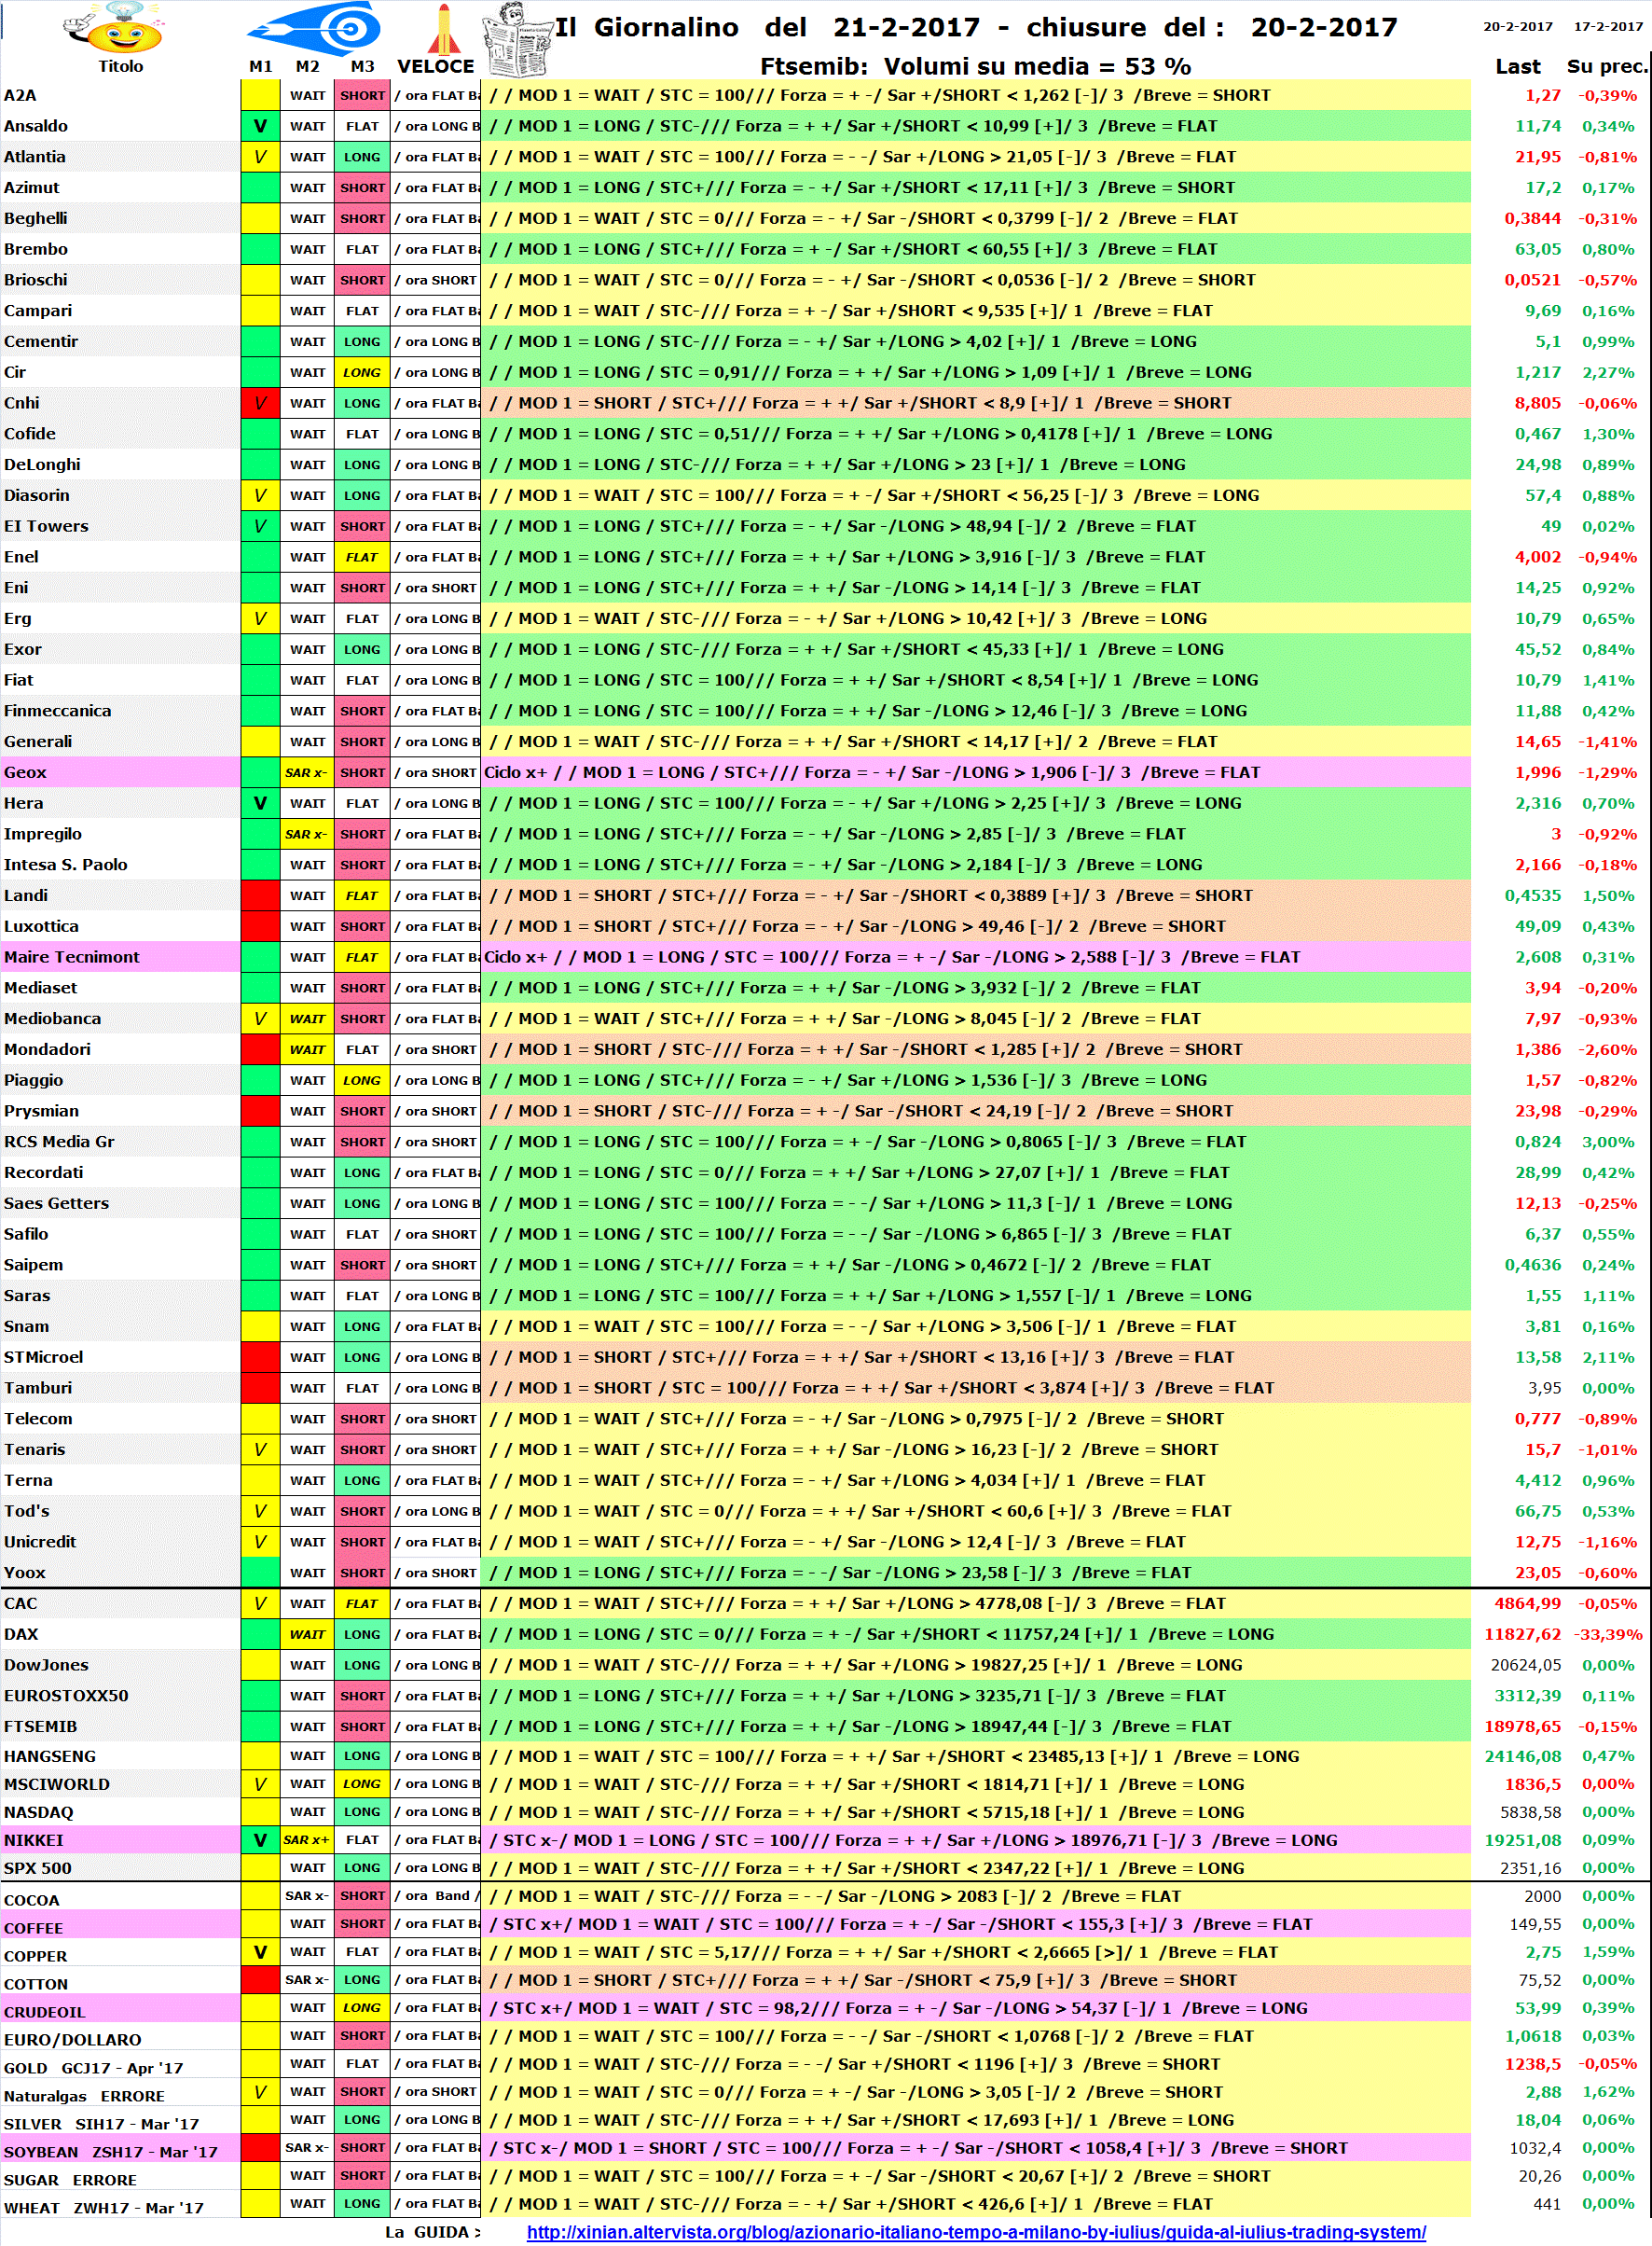Screen dimensions: 1652x2246
Task: Click the 'Il Giornalino del 21-2-2017' title
Action: pos(768,27)
